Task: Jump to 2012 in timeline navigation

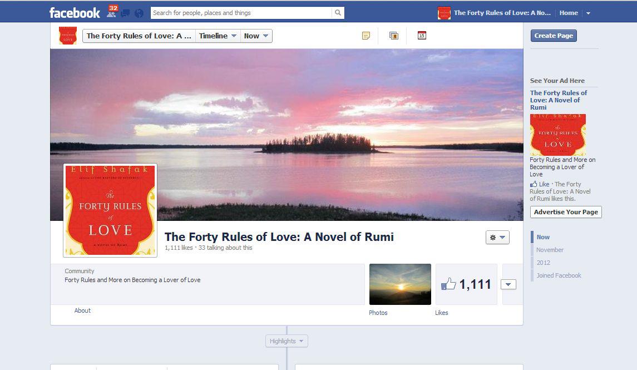Action: 543,263
